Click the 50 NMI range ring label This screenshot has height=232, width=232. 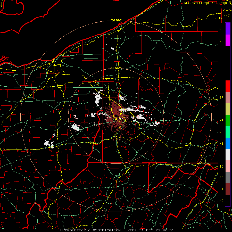116,68
